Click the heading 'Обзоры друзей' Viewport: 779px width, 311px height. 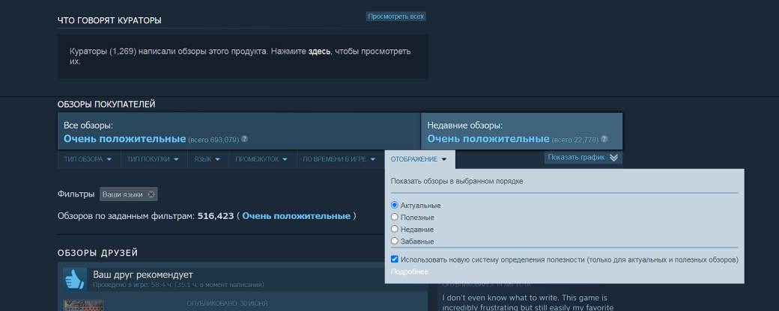(x=97, y=253)
